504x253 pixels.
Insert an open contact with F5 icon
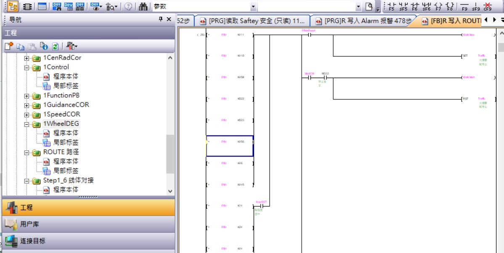click(392, 6)
